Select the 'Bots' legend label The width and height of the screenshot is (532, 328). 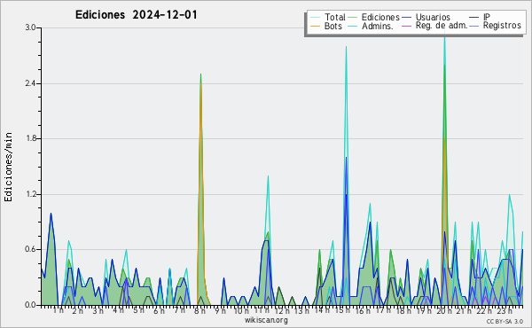tap(333, 26)
